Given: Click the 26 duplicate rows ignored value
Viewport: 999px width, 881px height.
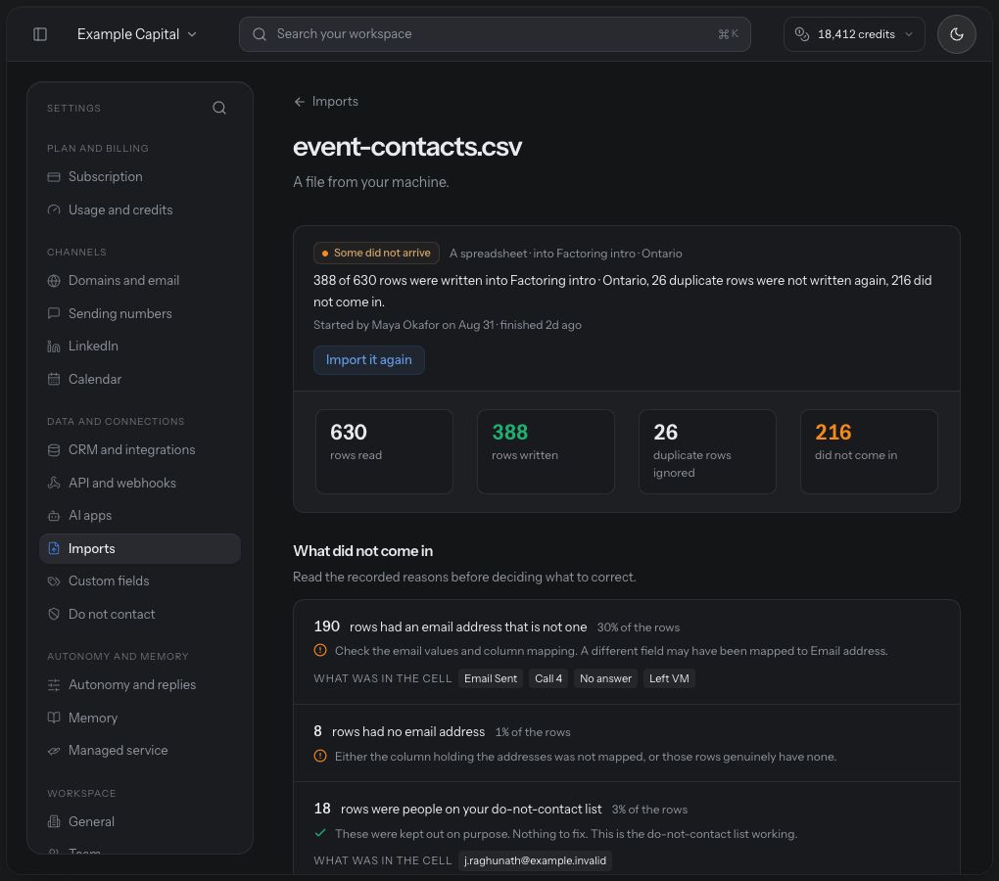Looking at the screenshot, I should point(665,433).
